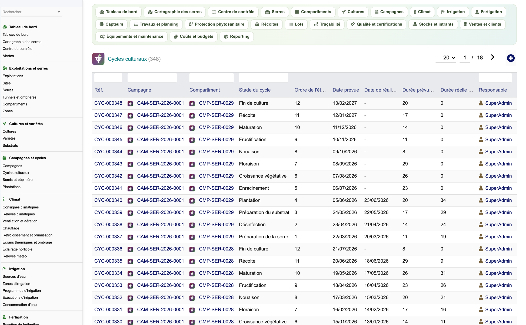526x325 pixels.
Task: Click sidebar Cultures et variétés seedling icon
Action: pos(5,124)
